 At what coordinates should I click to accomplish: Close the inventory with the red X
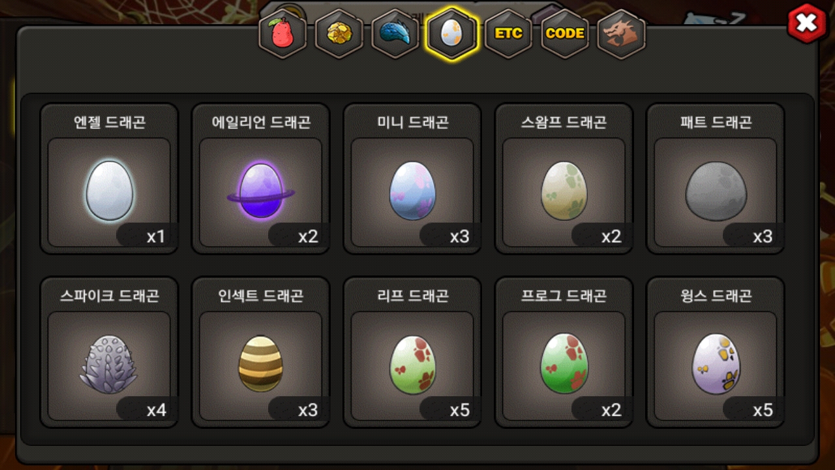(808, 23)
